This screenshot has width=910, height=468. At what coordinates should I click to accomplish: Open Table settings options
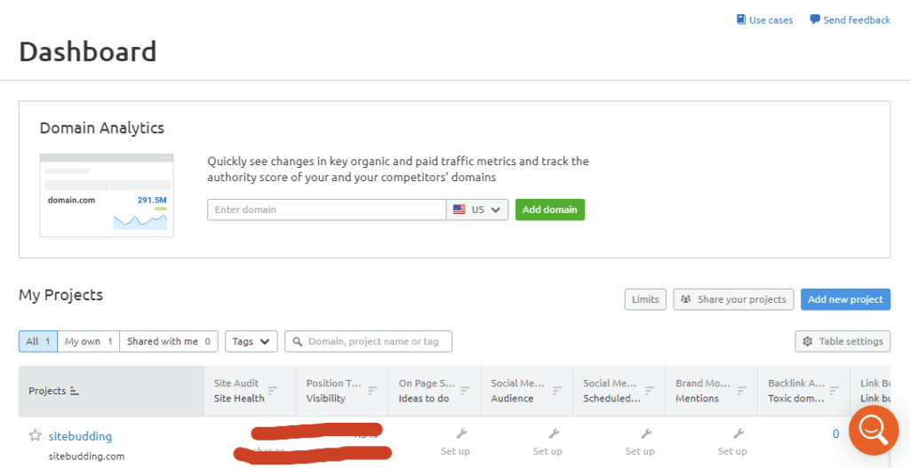[842, 341]
